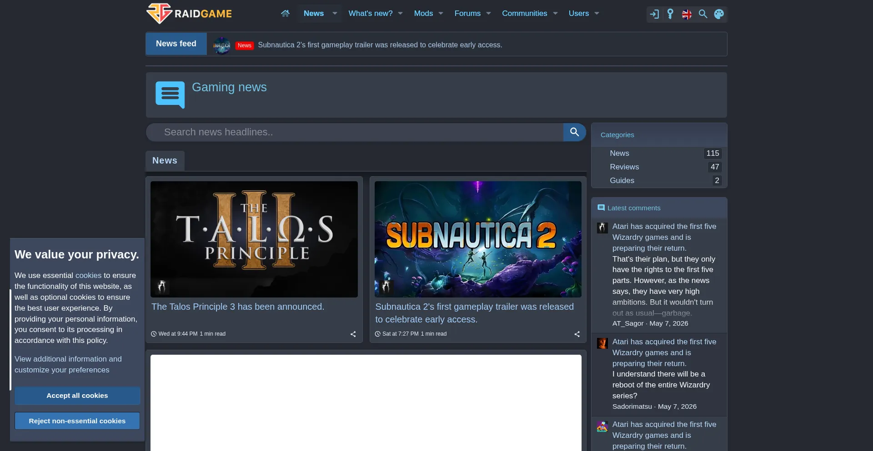873x451 pixels.
Task: Click the Latest comments speech icon
Action: (x=601, y=208)
